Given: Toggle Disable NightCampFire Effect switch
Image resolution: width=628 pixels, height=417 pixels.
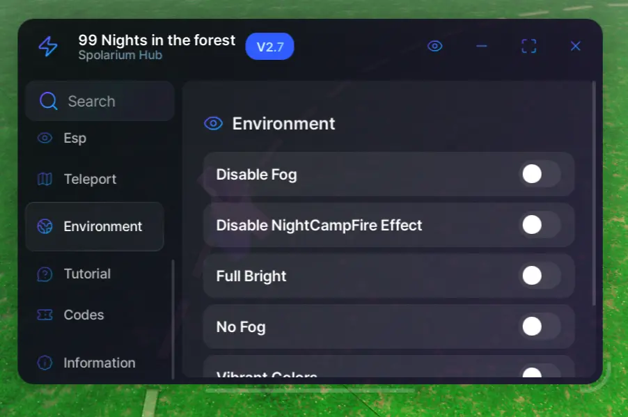Looking at the screenshot, I should (x=540, y=225).
